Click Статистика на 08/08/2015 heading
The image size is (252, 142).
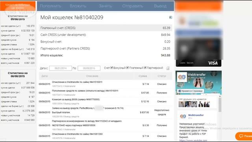tap(18, 75)
